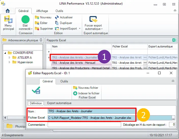Viewport: 179px width, 139px height.
Task: Save and validate with the checkmark disk icon
Action: pyautogui.click(x=36, y=90)
